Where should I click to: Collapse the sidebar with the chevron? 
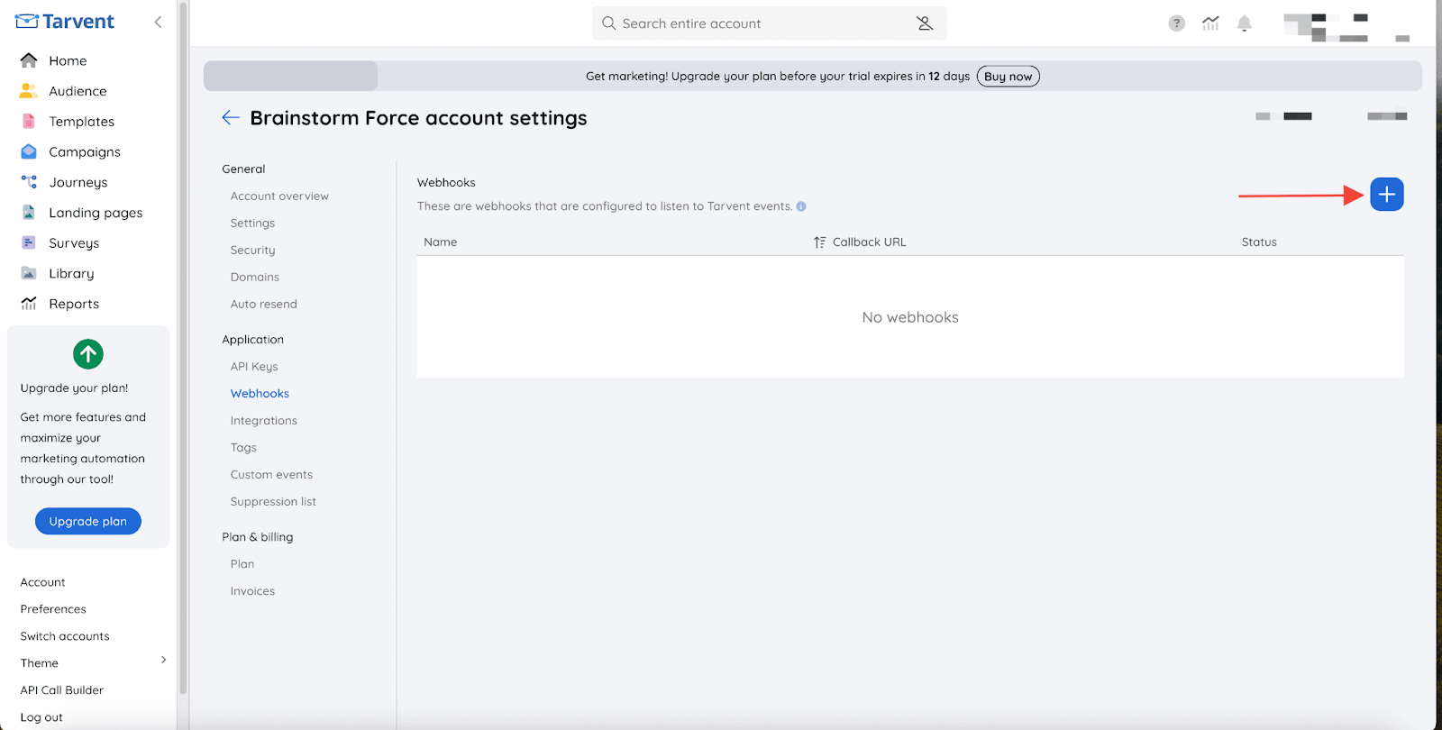158,22
